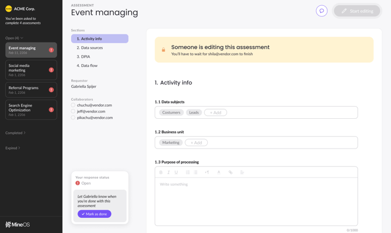Go to the DPIA section
The image size is (391, 233).
coord(83,57)
